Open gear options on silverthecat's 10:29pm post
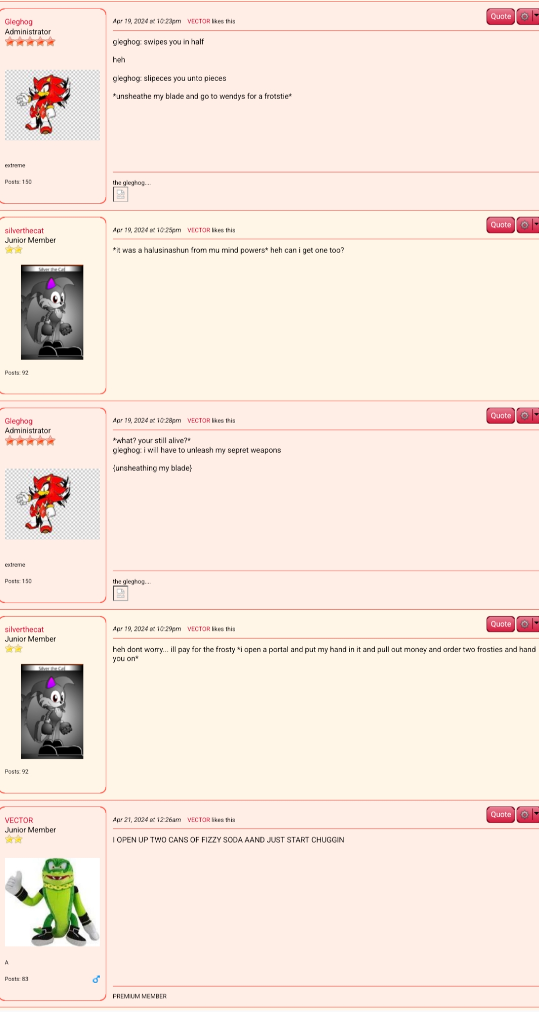The height and width of the screenshot is (1012, 539). (524, 624)
